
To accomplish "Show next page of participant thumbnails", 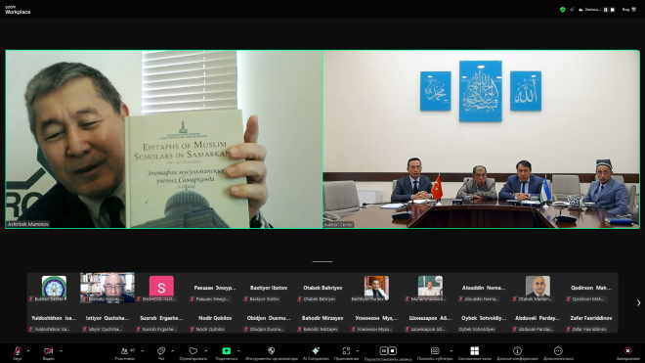I will point(638,303).
